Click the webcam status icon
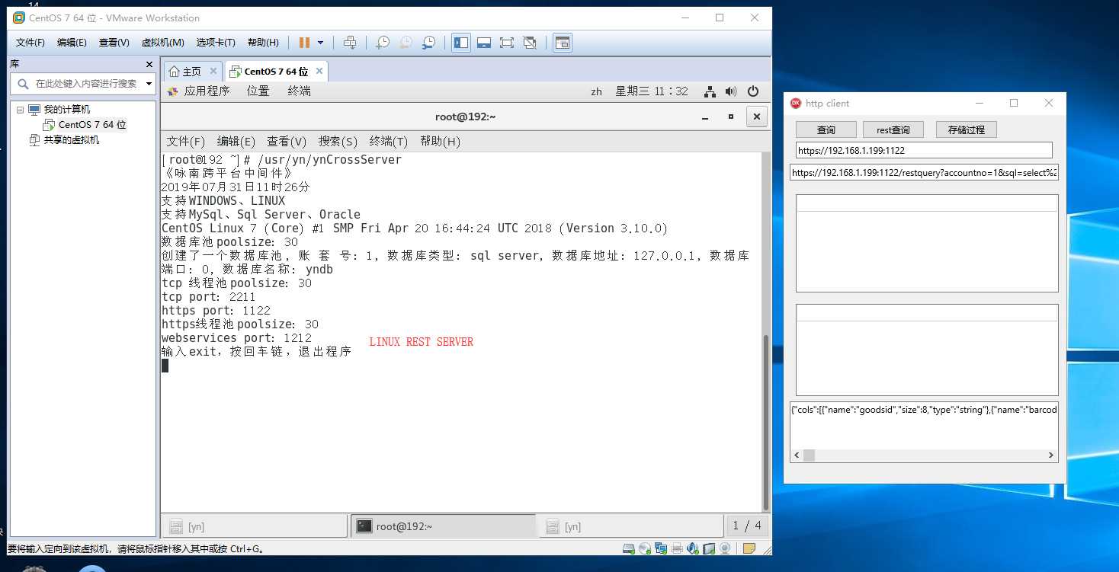The width and height of the screenshot is (1119, 572). click(x=725, y=548)
